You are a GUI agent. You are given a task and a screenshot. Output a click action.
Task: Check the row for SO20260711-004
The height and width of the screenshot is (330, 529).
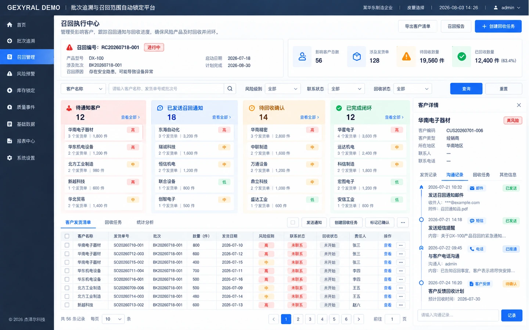tap(67, 271)
